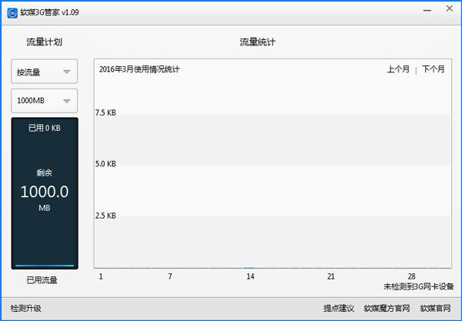Click the day 21 axis label

(x=331, y=276)
